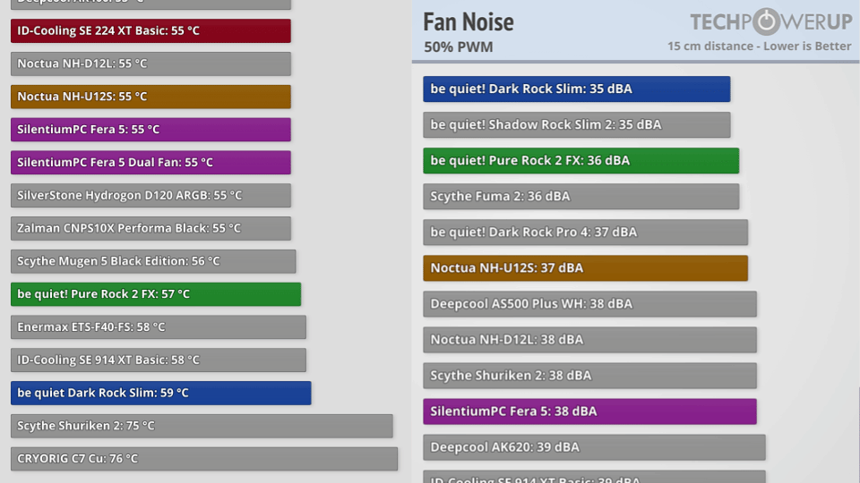The width and height of the screenshot is (860, 483).
Task: Select the be quiet! Dark Rock Slim 35 dBA bar
Action: click(x=576, y=89)
